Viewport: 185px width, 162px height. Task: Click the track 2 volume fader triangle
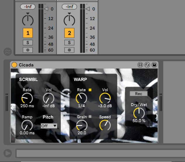click(x=87, y=9)
